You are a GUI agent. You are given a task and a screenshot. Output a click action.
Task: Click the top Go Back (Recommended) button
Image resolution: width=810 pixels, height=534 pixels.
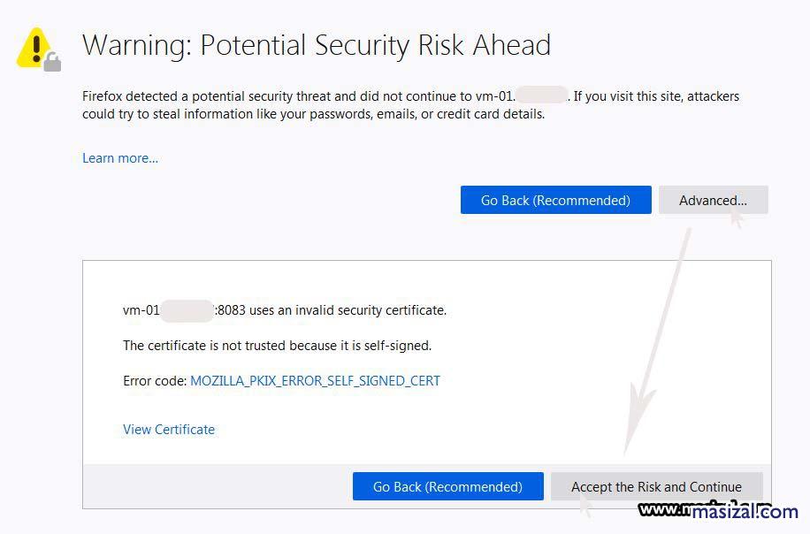click(x=555, y=200)
